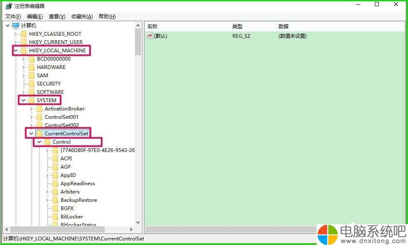The width and height of the screenshot is (408, 245).
Task: Click the SOFTWARE folder icon
Action: click(32, 92)
